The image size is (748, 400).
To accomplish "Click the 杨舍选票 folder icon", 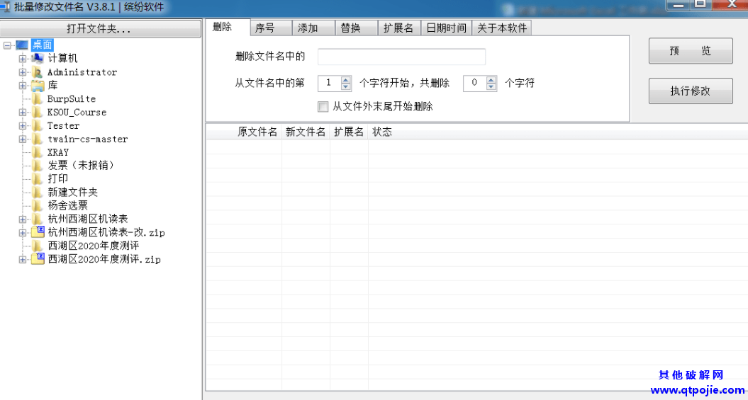I will 37,206.
